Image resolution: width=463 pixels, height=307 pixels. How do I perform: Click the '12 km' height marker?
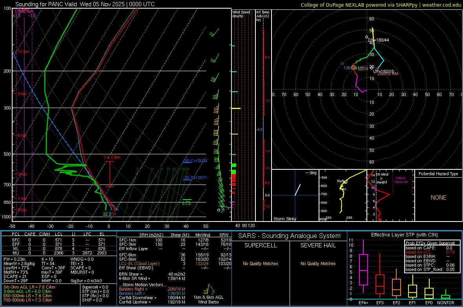[23, 51]
